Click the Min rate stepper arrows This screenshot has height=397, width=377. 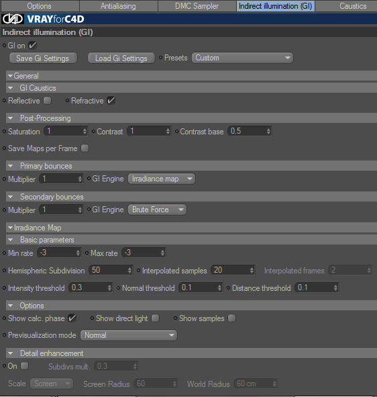coord(78,253)
